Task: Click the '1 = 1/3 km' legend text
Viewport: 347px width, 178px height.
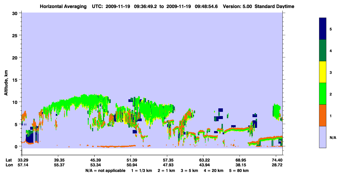Action: pyautogui.click(x=142, y=171)
